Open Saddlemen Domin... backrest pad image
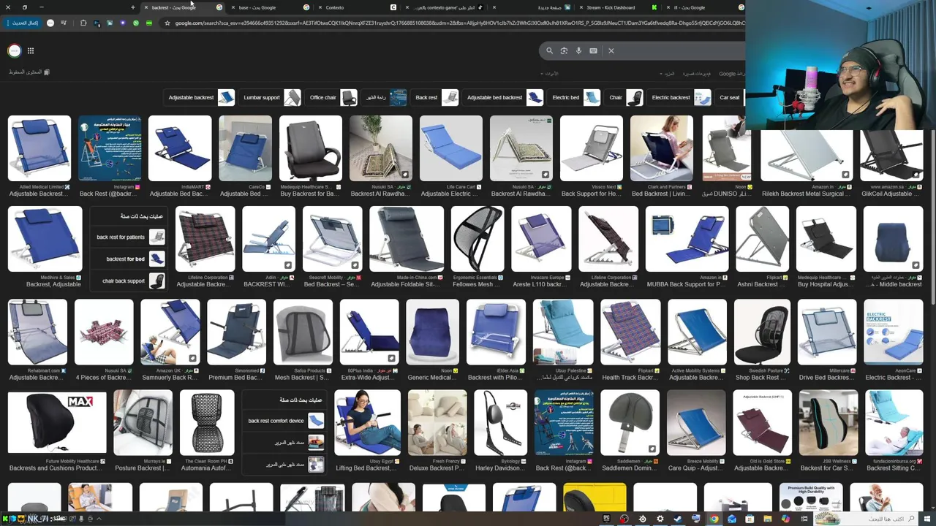936x526 pixels. [x=630, y=423]
